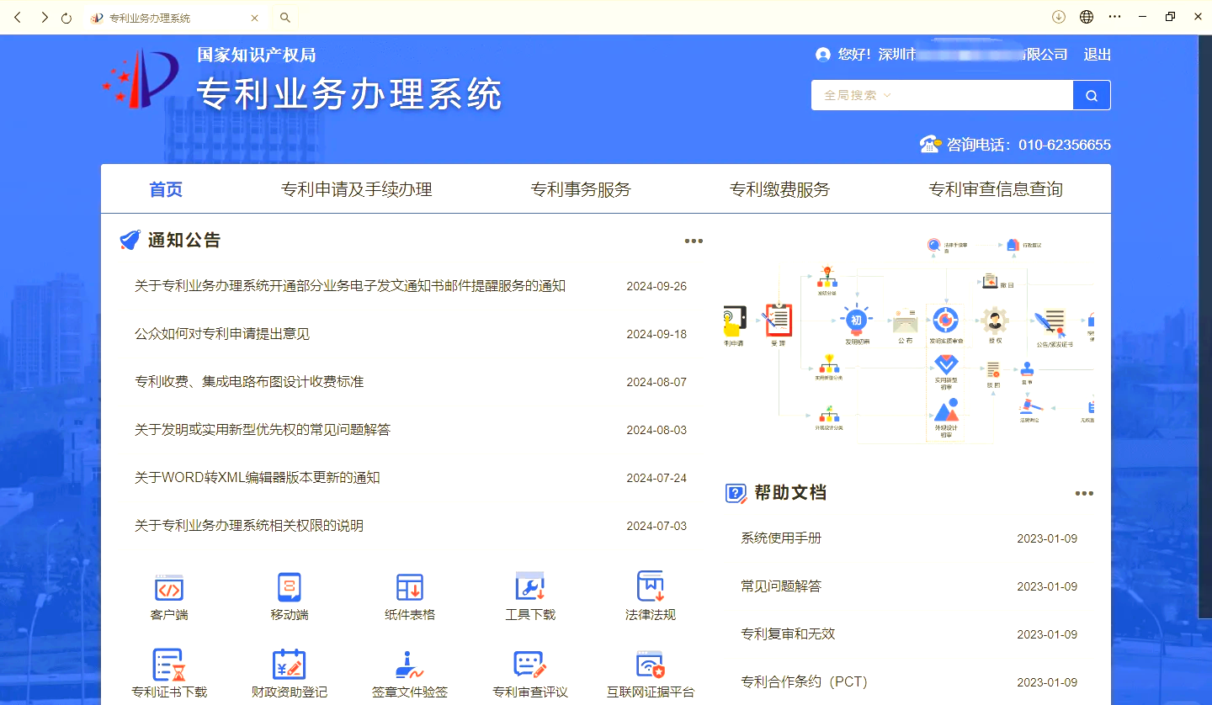
Task: Open the 客户端 icon
Action: [169, 587]
